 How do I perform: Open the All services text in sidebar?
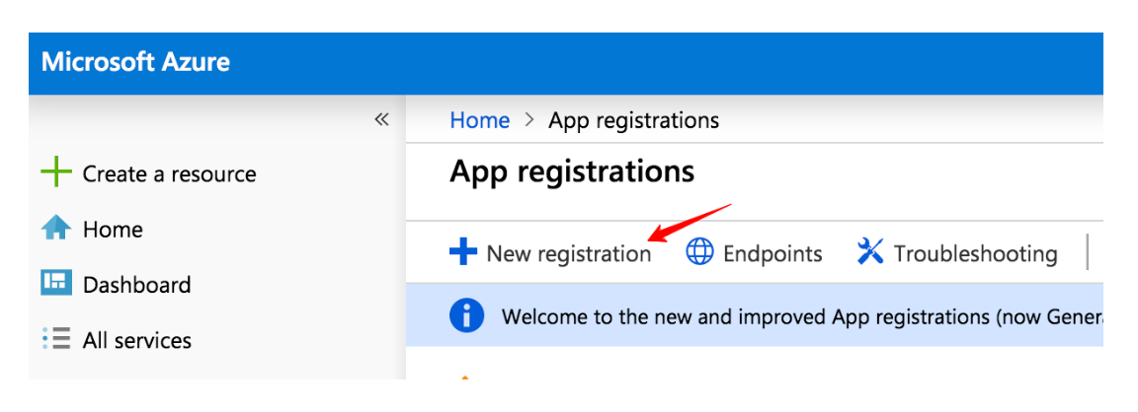click(x=137, y=341)
